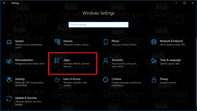
Task: Click 'Bluetooth, printers, mouse' description
Action: click(x=76, y=45)
